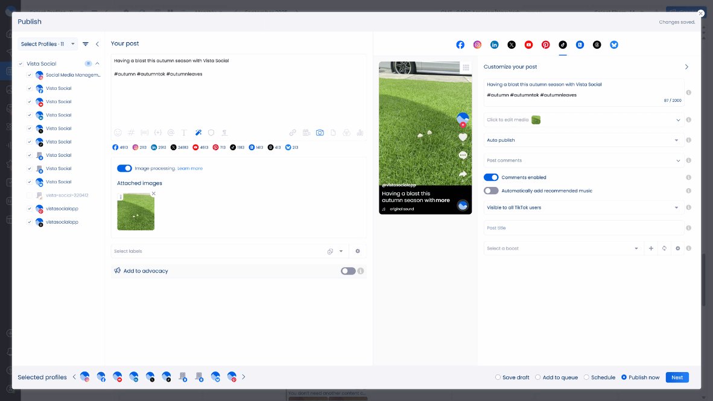Turn on Automatically add recommended music

pyautogui.click(x=491, y=191)
